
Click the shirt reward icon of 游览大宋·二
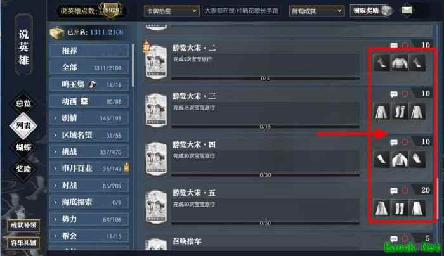(x=400, y=63)
